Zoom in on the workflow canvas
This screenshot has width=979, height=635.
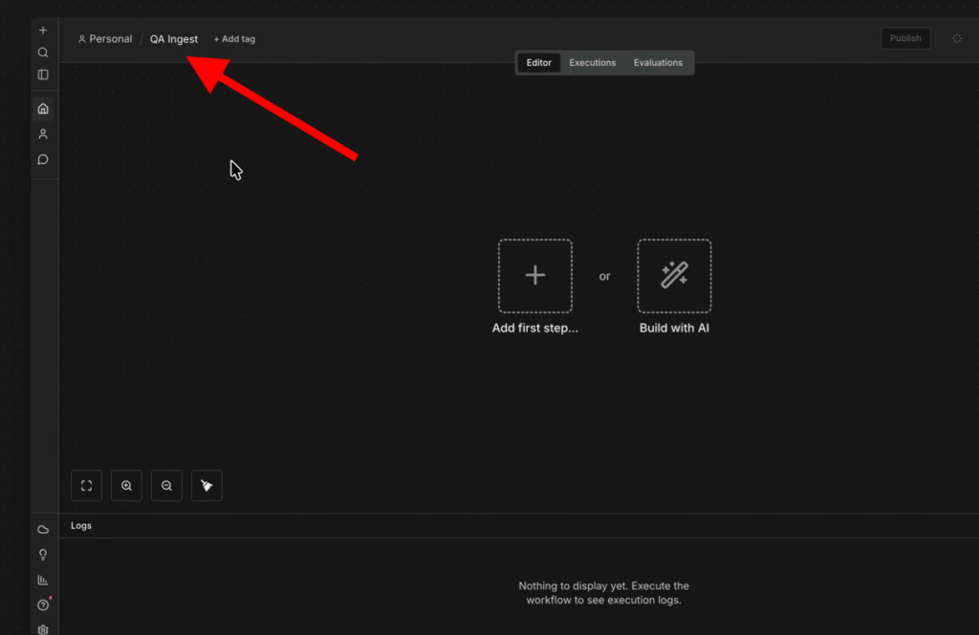tap(126, 485)
